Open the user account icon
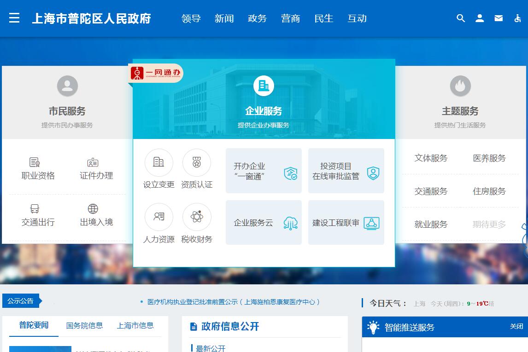 tap(480, 18)
